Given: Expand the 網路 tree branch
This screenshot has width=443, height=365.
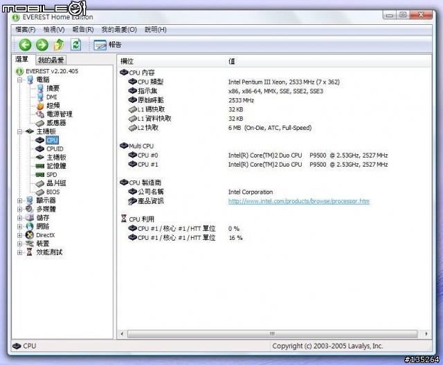Looking at the screenshot, I should coord(20,227).
